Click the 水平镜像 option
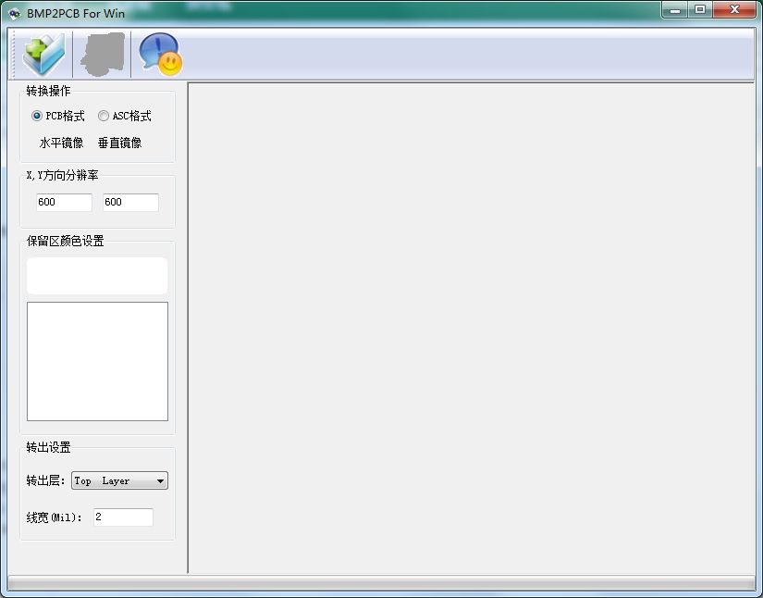This screenshot has width=763, height=598. tap(61, 143)
